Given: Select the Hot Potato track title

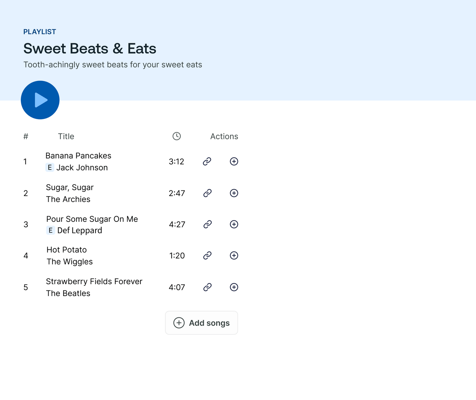Looking at the screenshot, I should pos(66,250).
